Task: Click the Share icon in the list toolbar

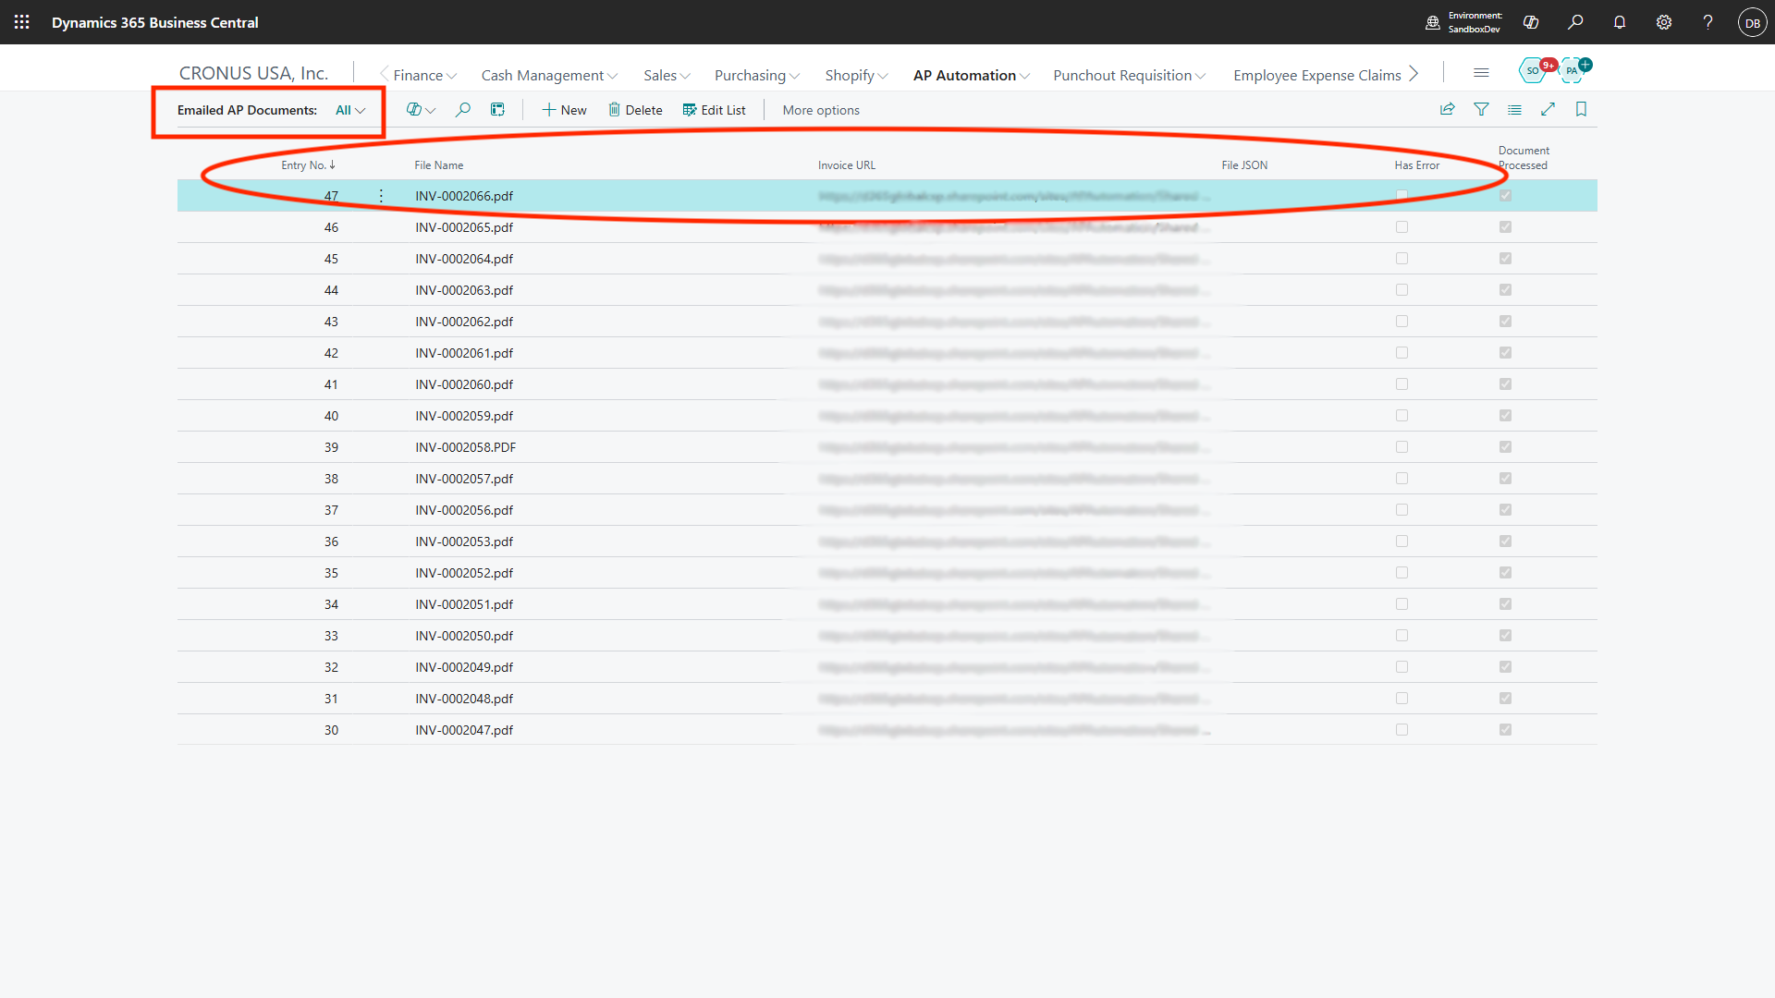Action: pos(1448,110)
